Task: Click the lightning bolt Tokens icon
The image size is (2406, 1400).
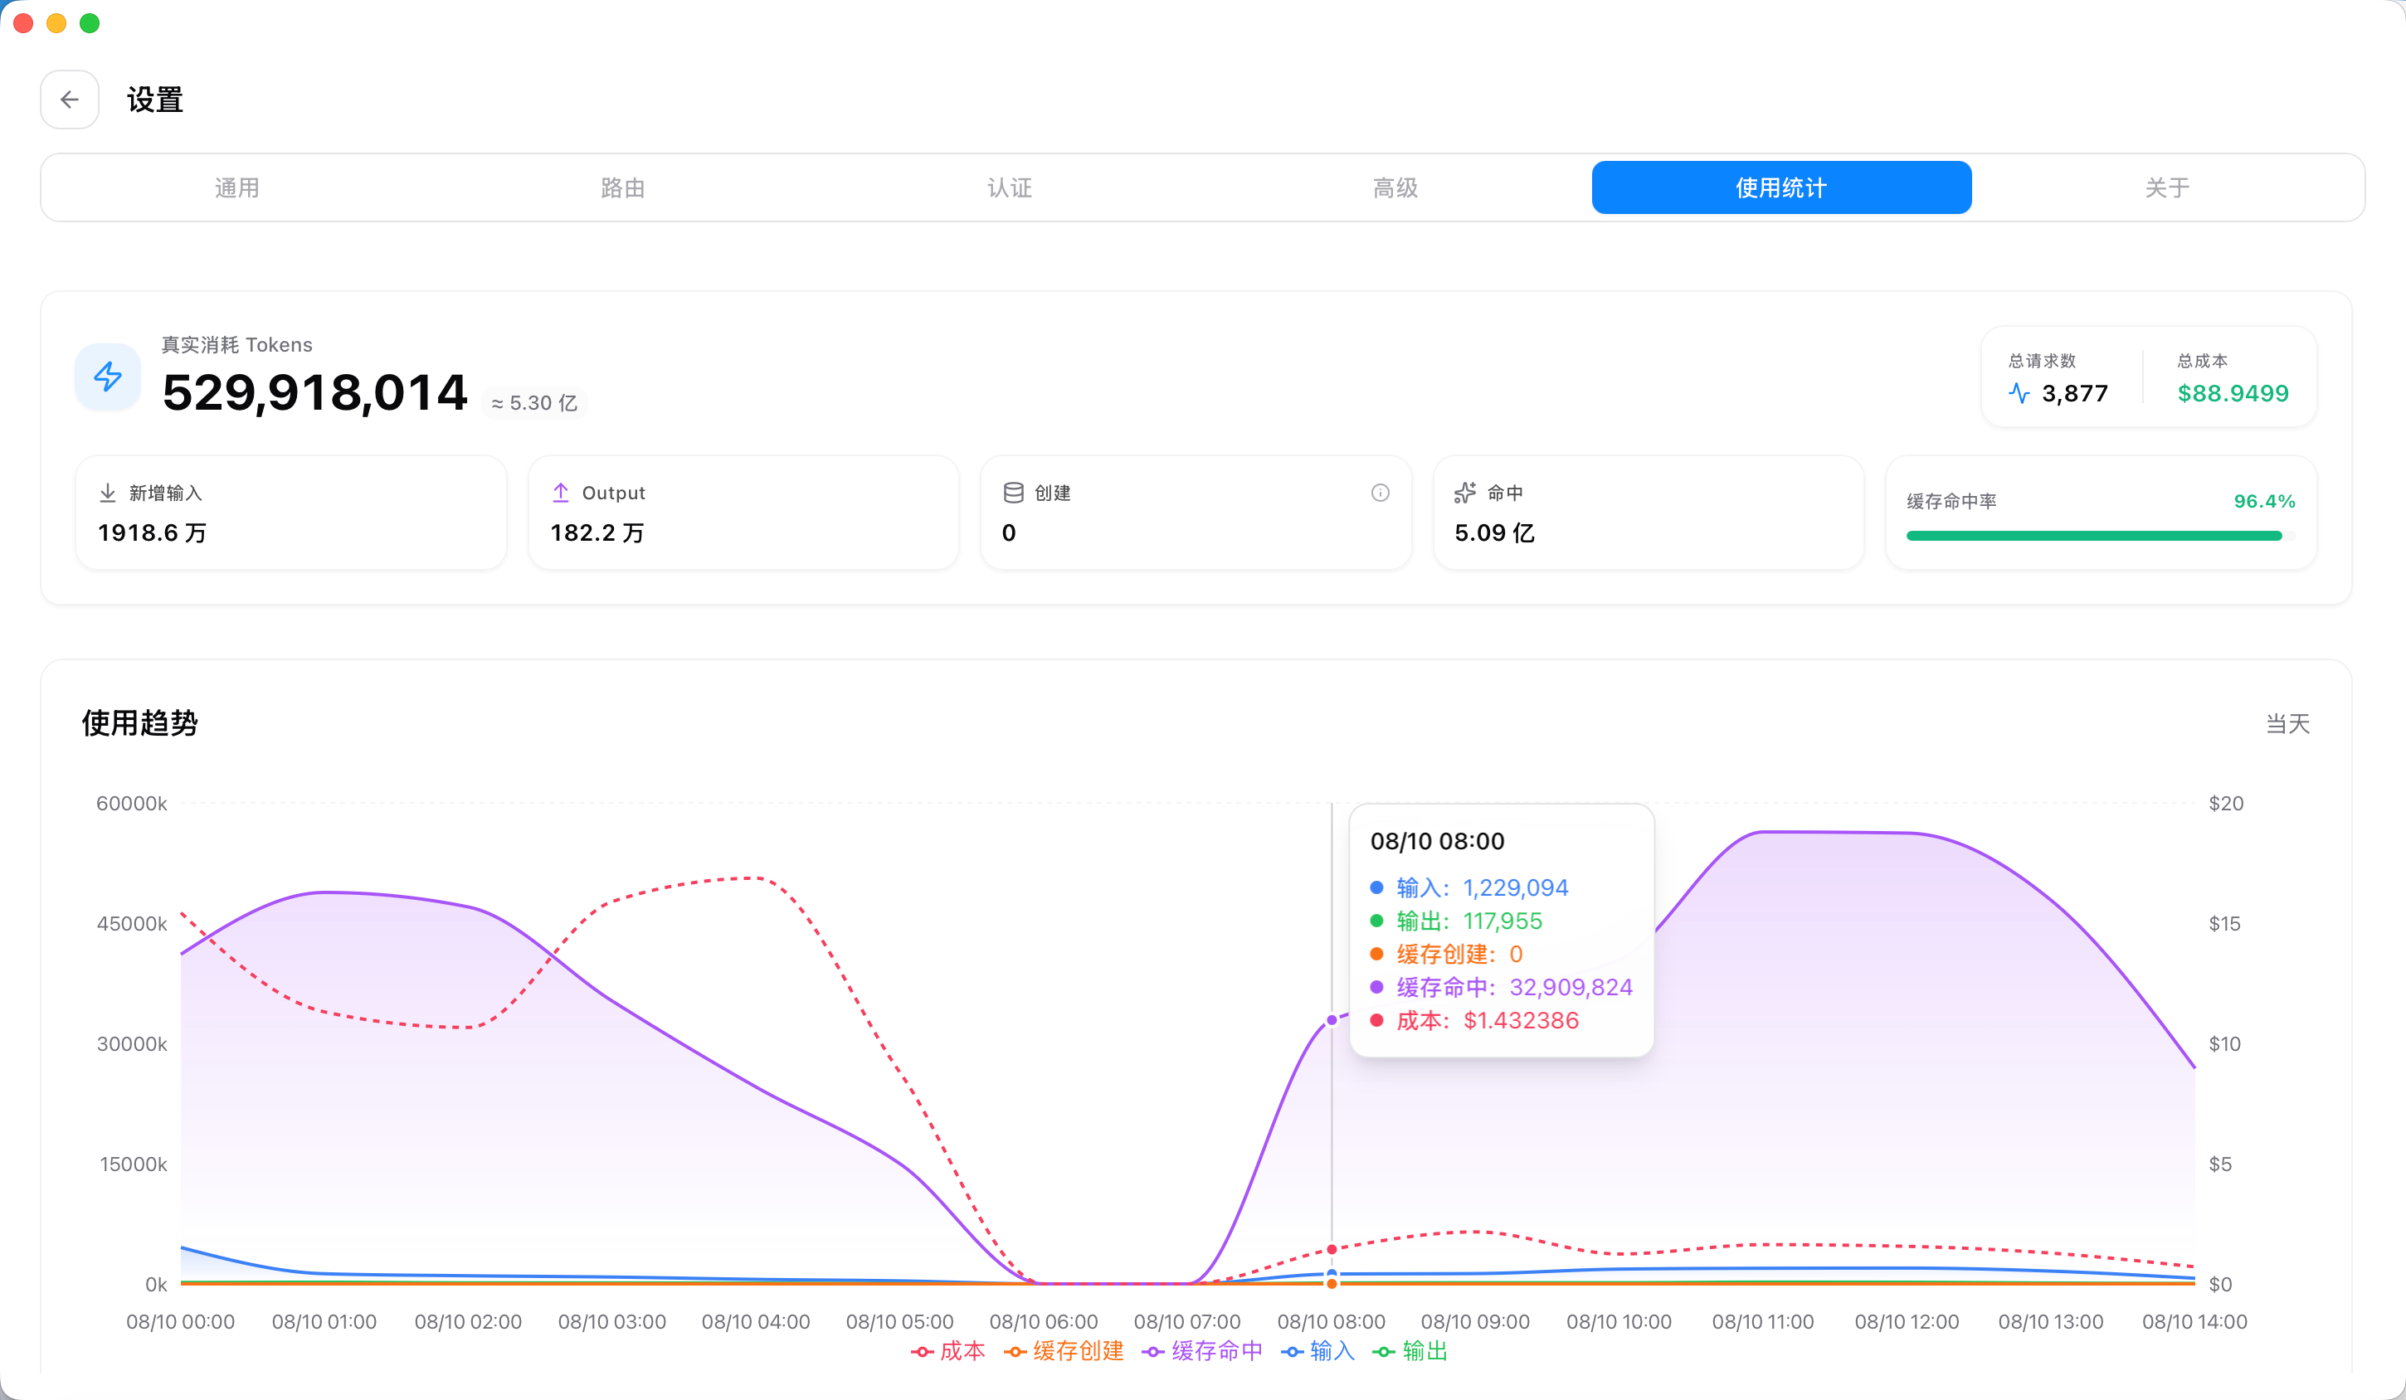Action: pos(108,377)
